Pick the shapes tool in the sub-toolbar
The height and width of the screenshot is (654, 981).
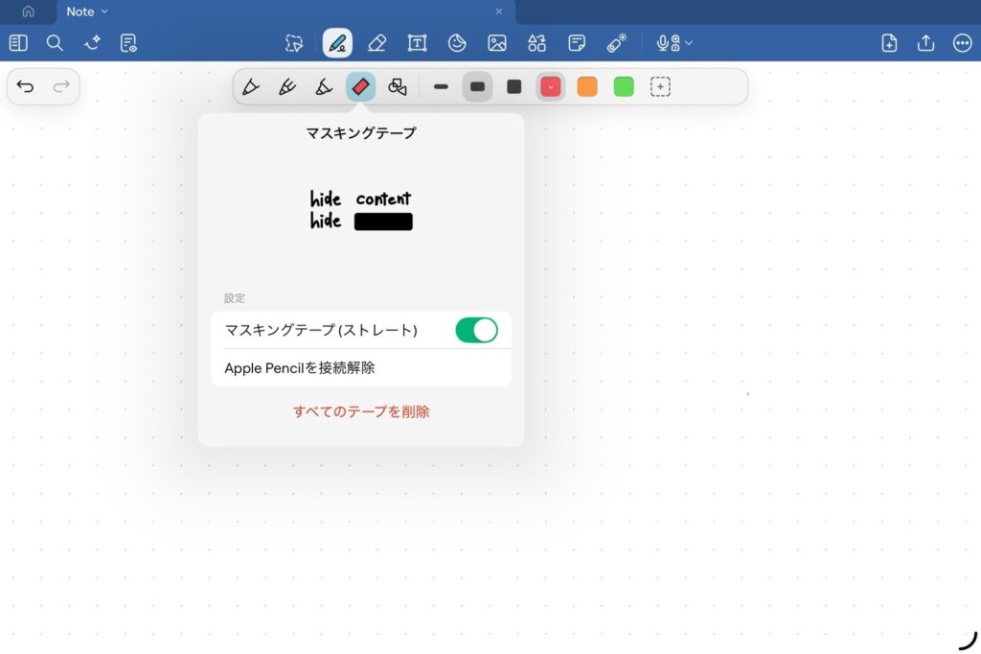398,87
